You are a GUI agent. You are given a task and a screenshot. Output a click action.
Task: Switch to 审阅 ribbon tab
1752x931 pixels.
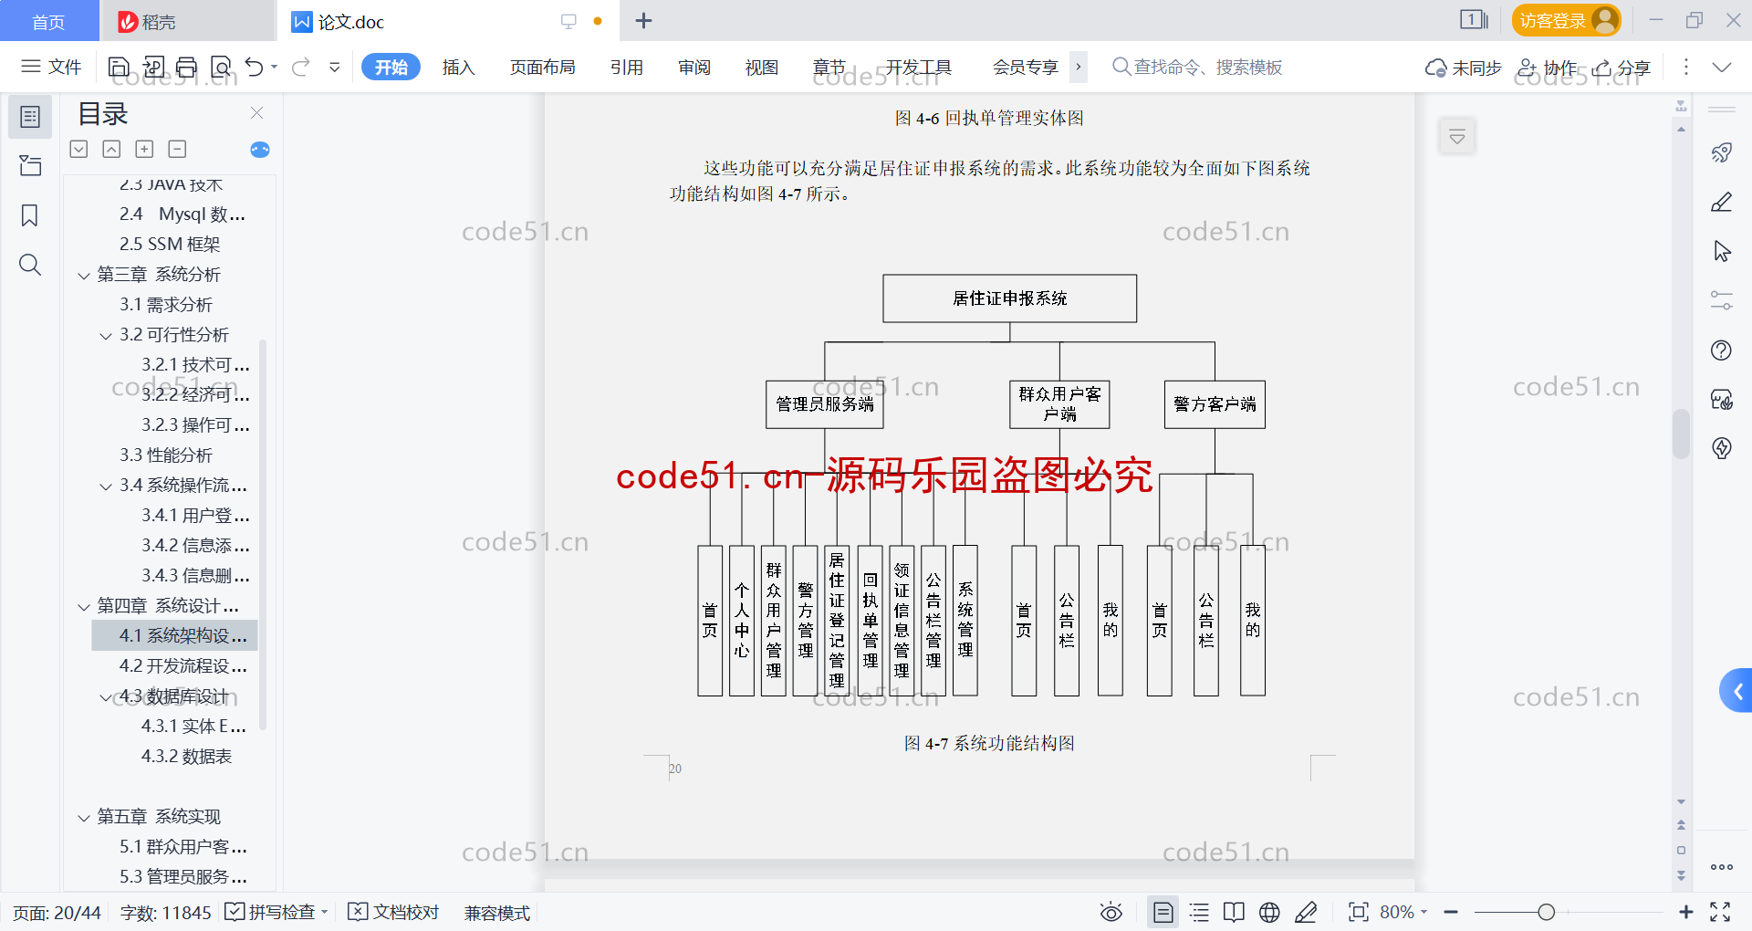(694, 68)
